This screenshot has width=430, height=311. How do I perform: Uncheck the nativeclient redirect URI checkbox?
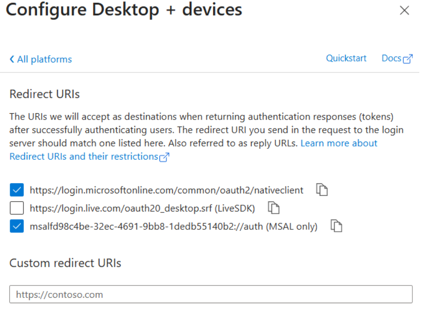pyautogui.click(x=17, y=190)
